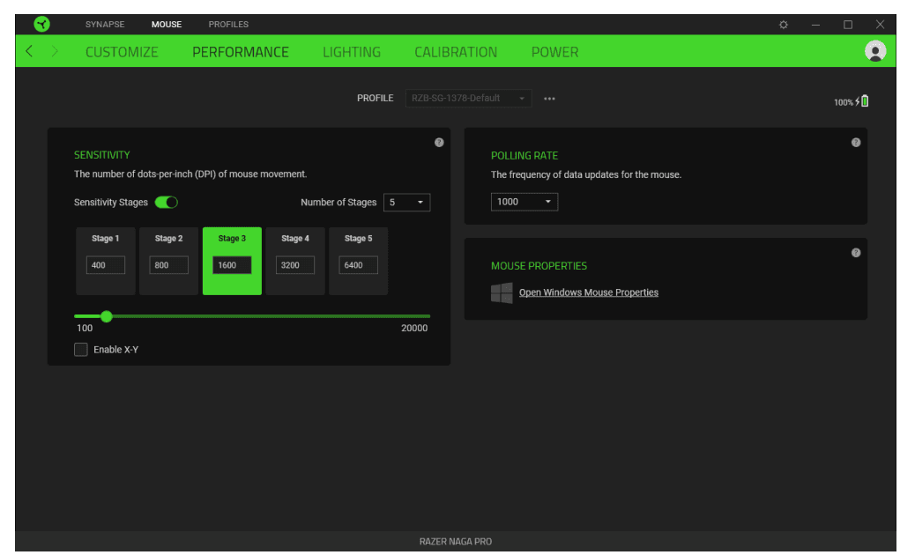Disable the Sensitivity Stages toggle
Screen dimensions: 900x555
pyautogui.click(x=166, y=202)
